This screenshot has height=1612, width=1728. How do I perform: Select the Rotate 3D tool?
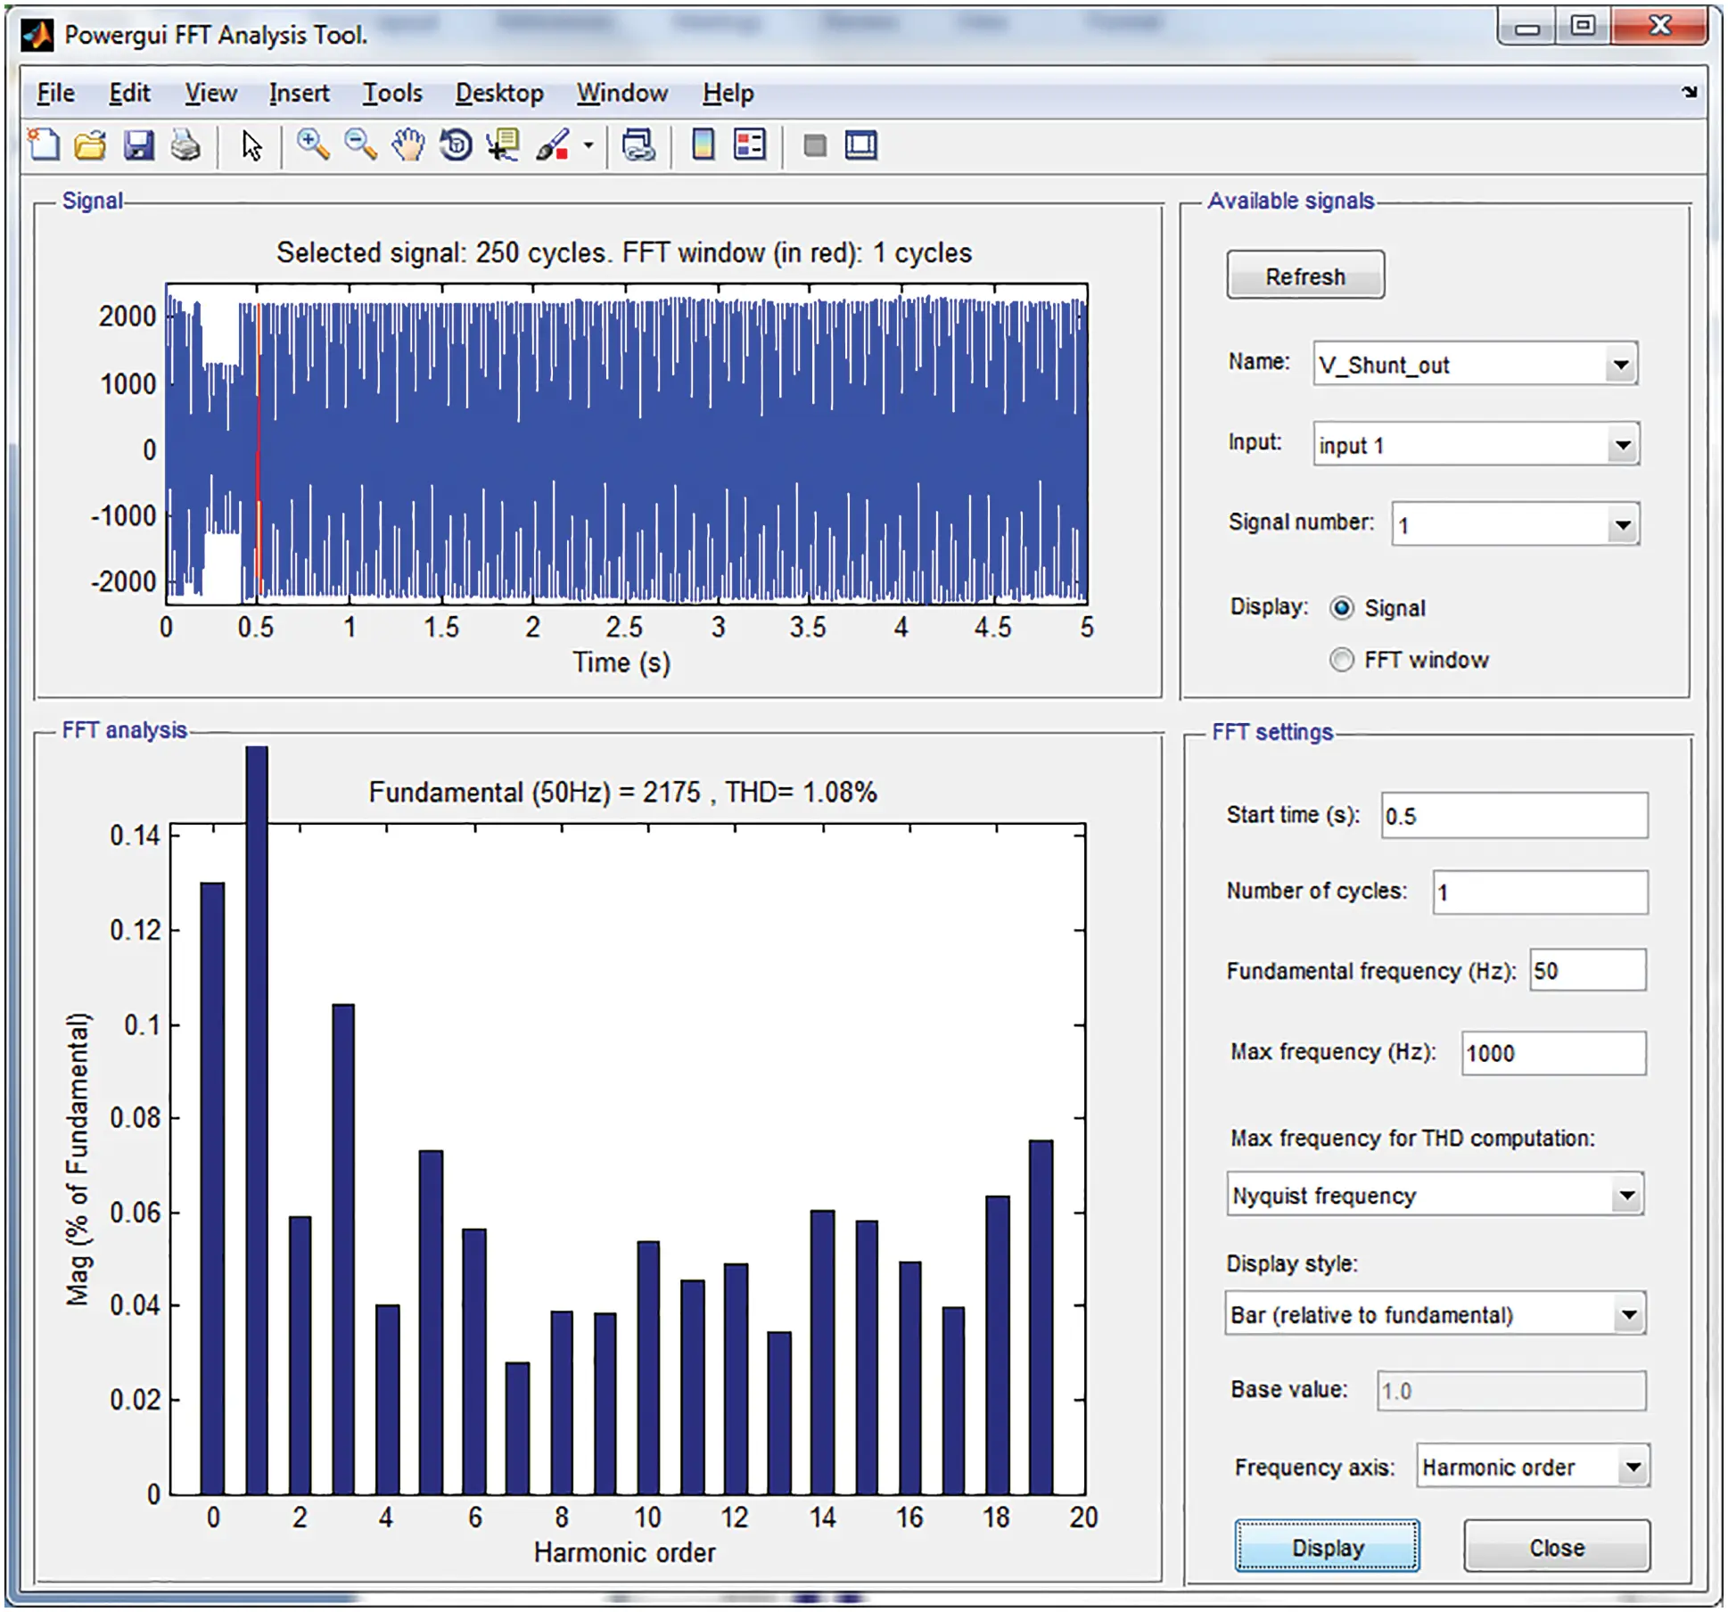(456, 144)
